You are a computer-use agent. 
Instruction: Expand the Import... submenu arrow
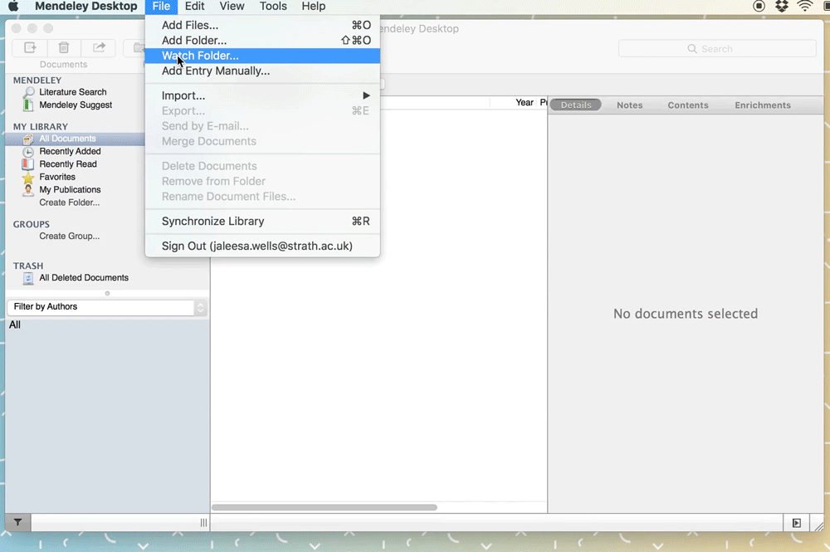pos(366,95)
